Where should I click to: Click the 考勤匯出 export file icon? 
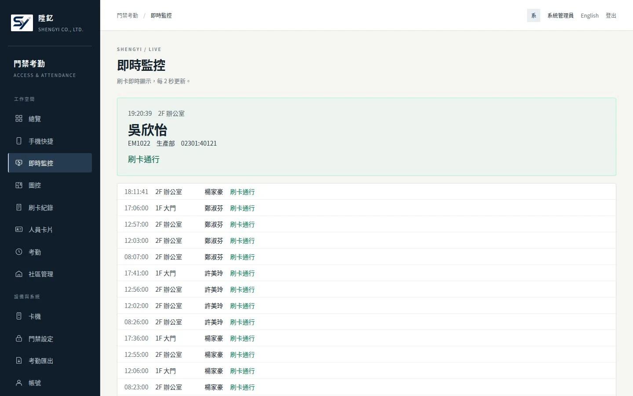point(19,360)
